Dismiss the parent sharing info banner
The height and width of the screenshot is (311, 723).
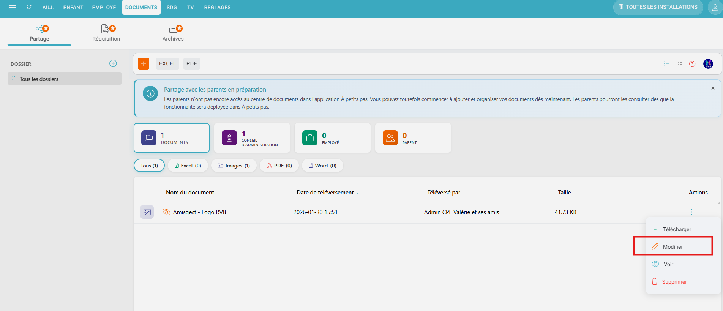713,88
